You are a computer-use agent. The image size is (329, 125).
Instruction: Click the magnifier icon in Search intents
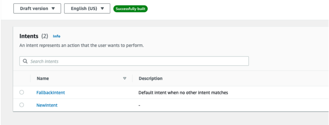(x=25, y=61)
